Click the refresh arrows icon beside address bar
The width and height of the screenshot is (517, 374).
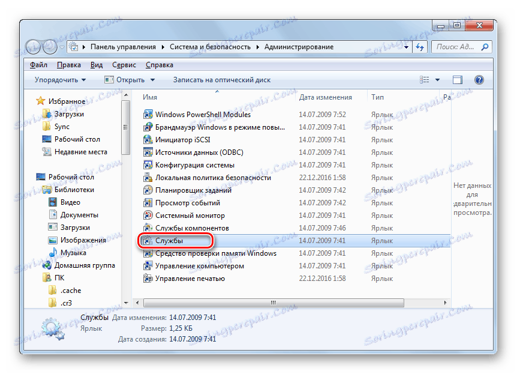pos(420,47)
